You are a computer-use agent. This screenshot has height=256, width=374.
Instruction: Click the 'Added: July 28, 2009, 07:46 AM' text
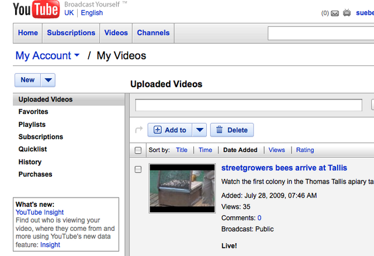point(269,196)
